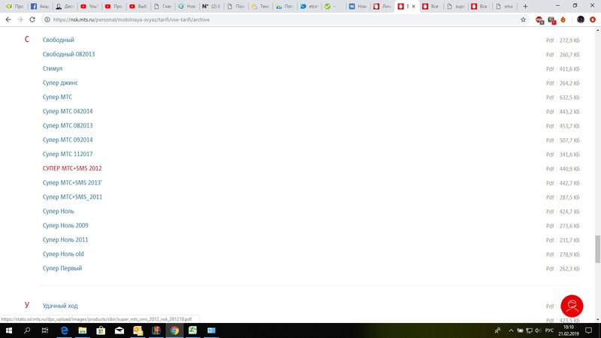Go back to the previous page
This screenshot has width=601, height=338.
tap(8, 20)
